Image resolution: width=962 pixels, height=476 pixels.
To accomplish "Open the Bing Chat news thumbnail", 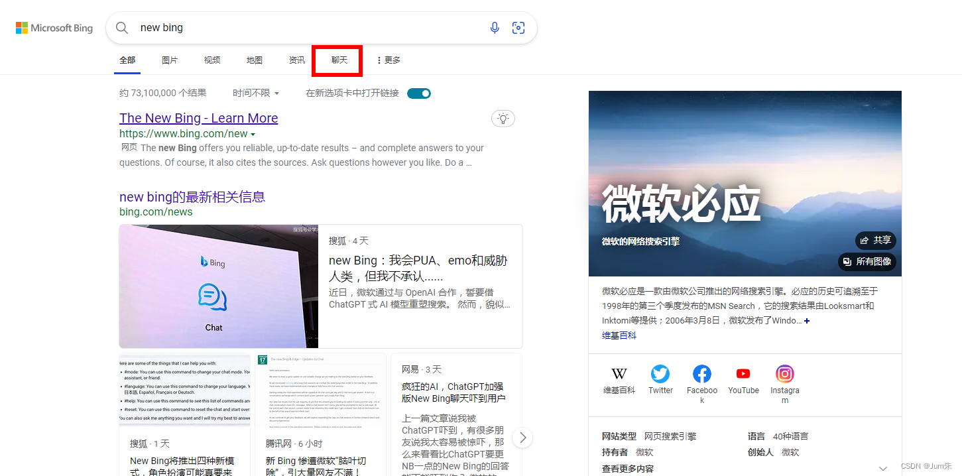I will coord(219,286).
